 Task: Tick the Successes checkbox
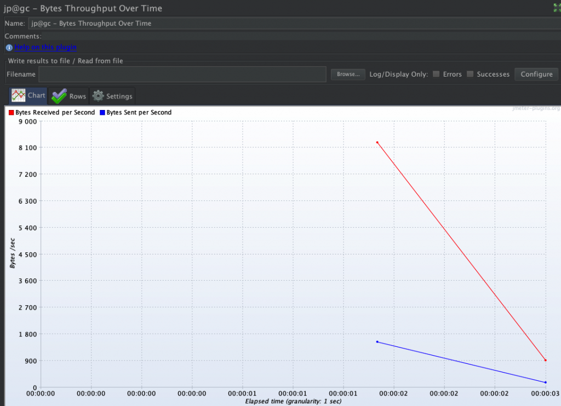point(470,74)
